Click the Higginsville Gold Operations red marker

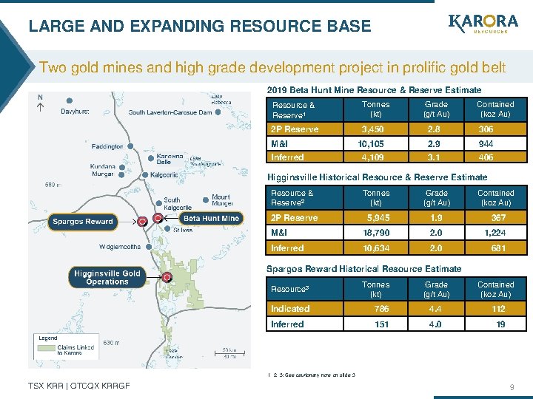[167, 278]
